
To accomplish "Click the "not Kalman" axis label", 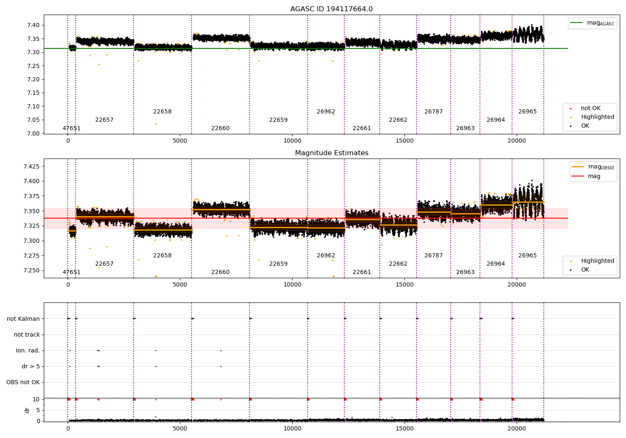I will (x=23, y=319).
